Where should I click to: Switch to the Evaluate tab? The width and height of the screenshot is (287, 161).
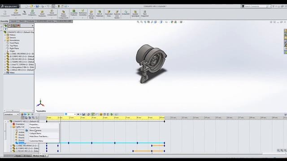[x=30, y=21]
